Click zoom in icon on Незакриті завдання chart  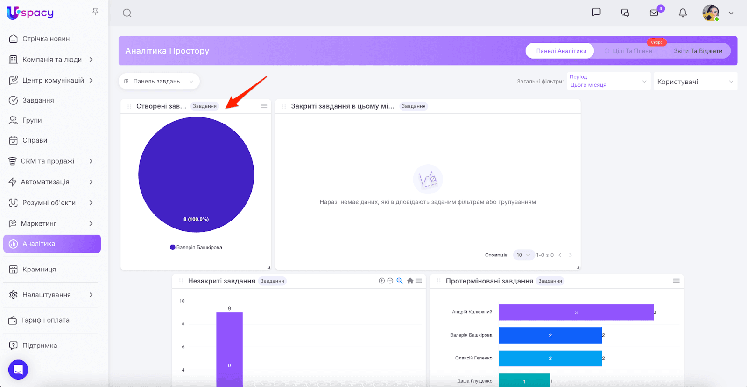(x=381, y=281)
